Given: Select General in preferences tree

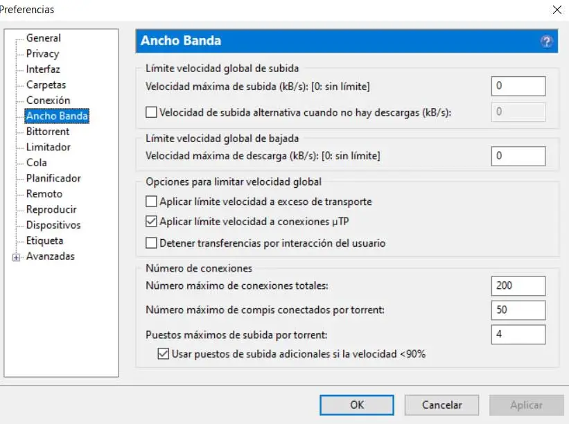Looking at the screenshot, I should [x=43, y=37].
